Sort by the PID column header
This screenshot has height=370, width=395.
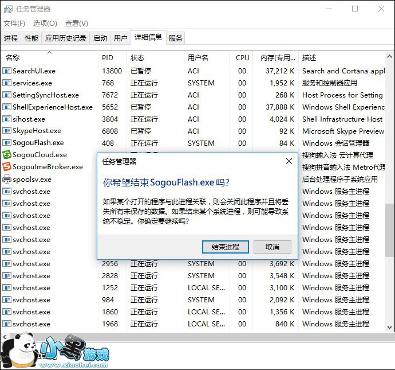(108, 58)
